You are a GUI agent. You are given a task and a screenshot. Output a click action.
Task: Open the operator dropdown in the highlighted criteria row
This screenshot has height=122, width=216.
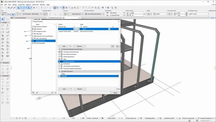pyautogui.click(x=77, y=29)
